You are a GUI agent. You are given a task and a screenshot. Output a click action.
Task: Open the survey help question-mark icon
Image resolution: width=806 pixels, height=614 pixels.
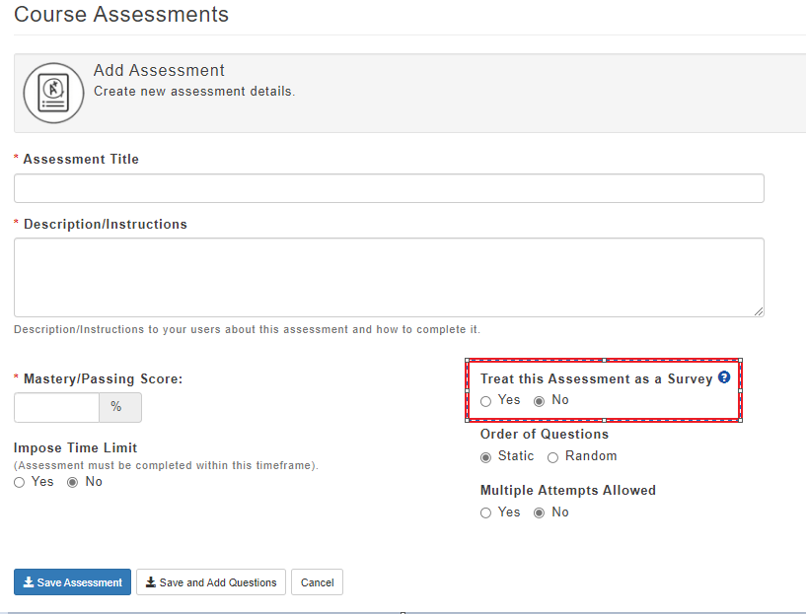point(724,377)
